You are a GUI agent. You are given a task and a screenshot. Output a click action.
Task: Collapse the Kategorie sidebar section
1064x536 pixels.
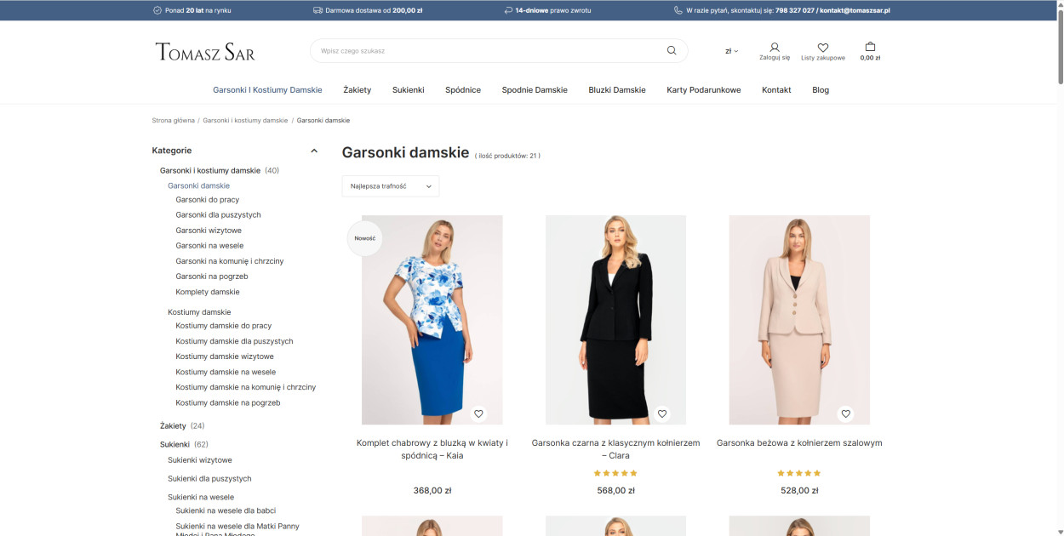pyautogui.click(x=314, y=151)
